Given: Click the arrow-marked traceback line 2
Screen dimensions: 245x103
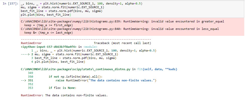Looking at the screenshot, I should click(69, 54).
